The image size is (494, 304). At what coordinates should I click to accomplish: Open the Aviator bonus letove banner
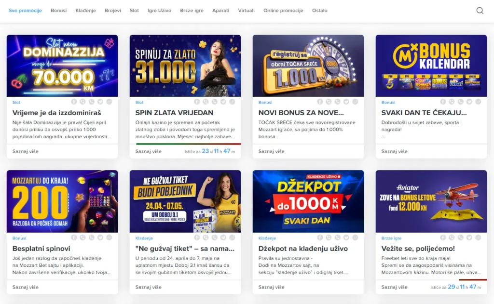tap(431, 201)
